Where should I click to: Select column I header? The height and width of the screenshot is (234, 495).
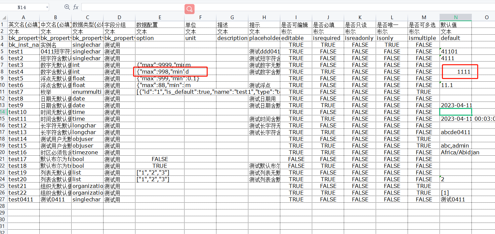click(x=296, y=17)
